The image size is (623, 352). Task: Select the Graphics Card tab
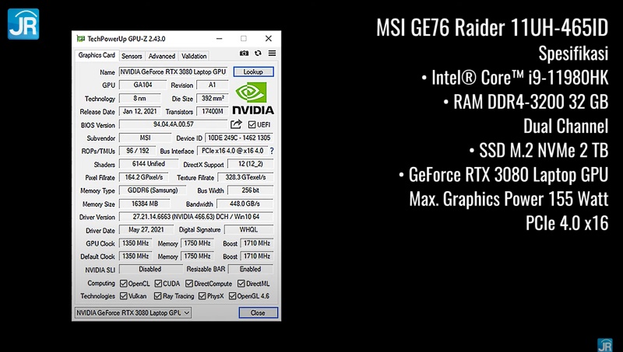tap(97, 55)
